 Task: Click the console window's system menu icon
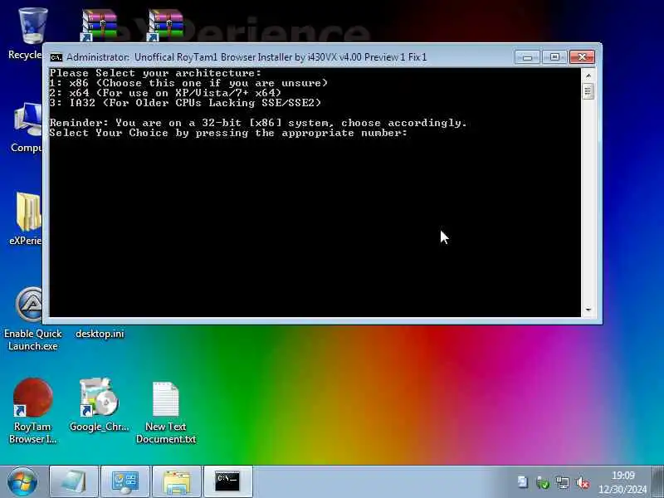(56, 57)
